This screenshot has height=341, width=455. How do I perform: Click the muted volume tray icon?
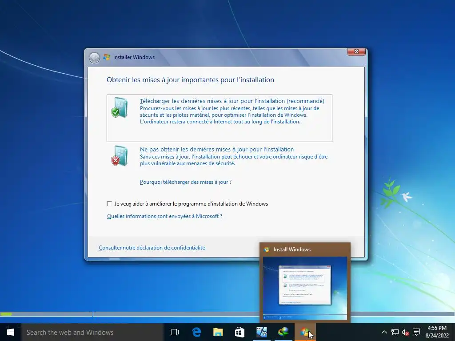405,332
